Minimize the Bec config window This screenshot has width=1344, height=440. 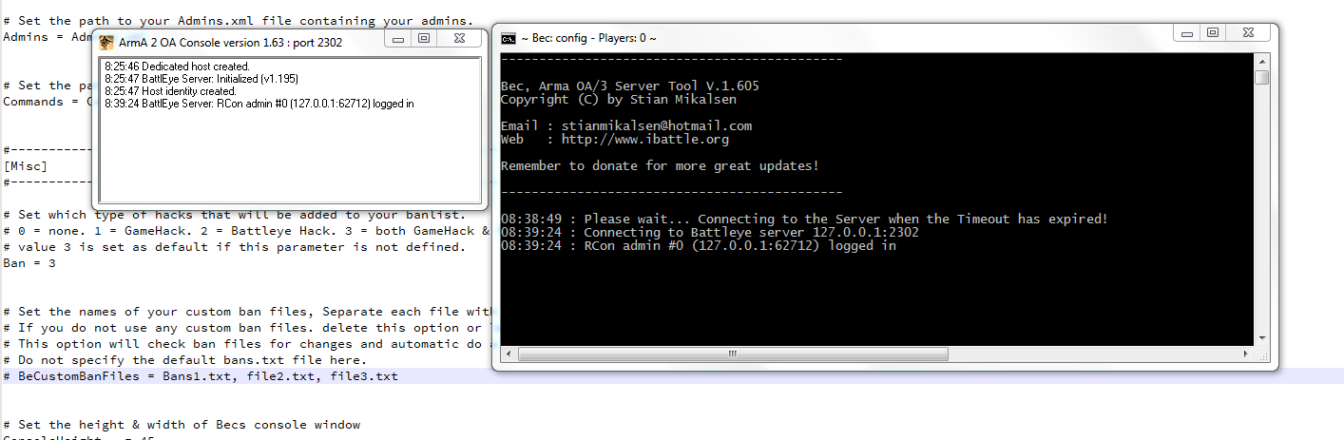coord(1188,33)
